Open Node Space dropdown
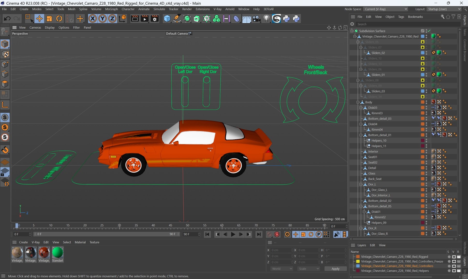Screen dimensions: 468x279 point(385,9)
